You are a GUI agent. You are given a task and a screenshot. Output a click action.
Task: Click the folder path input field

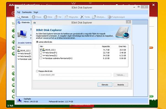pyautogui.click(x=75, y=75)
